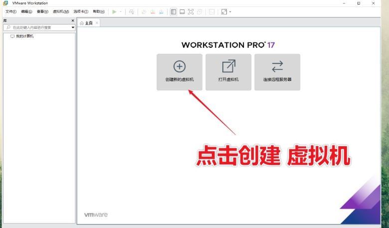The image size is (389, 228).
Task: Open the 编辑(E) menu
Action: tap(26, 11)
